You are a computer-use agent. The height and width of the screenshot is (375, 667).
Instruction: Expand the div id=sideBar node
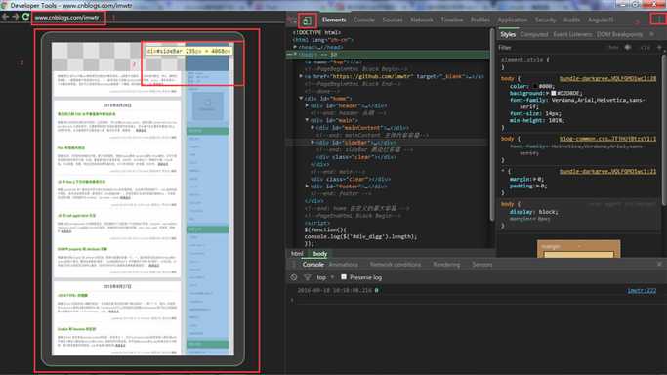(313, 143)
